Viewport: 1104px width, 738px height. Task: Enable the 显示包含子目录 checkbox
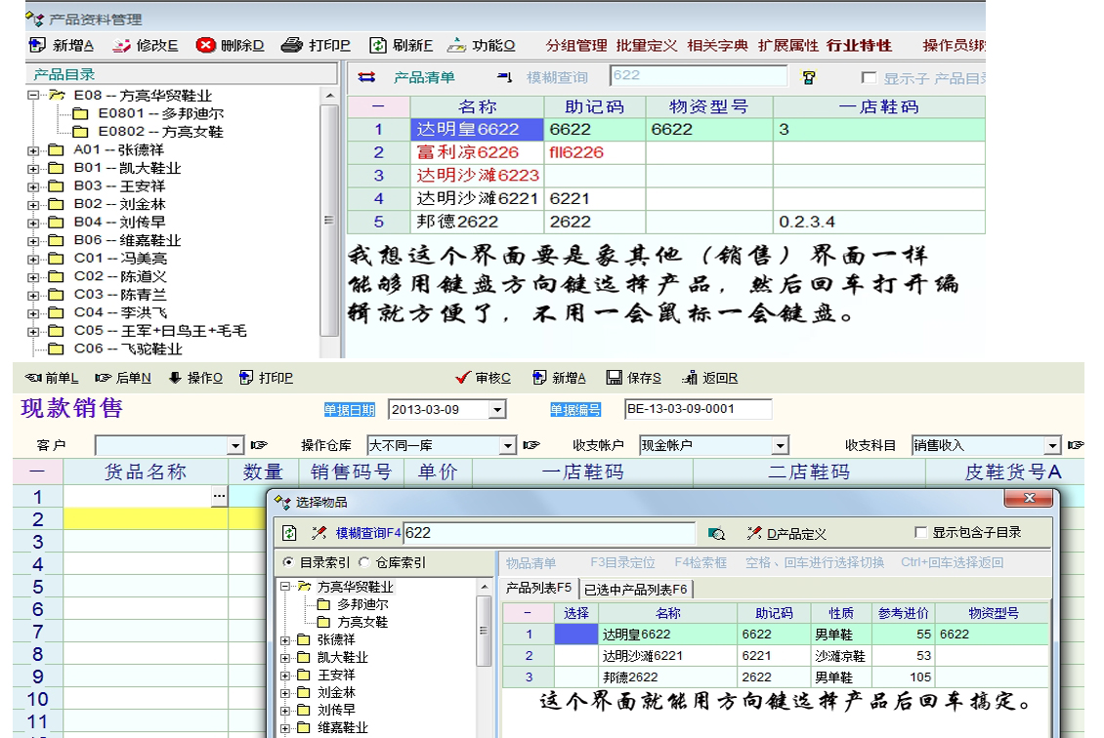coord(920,532)
